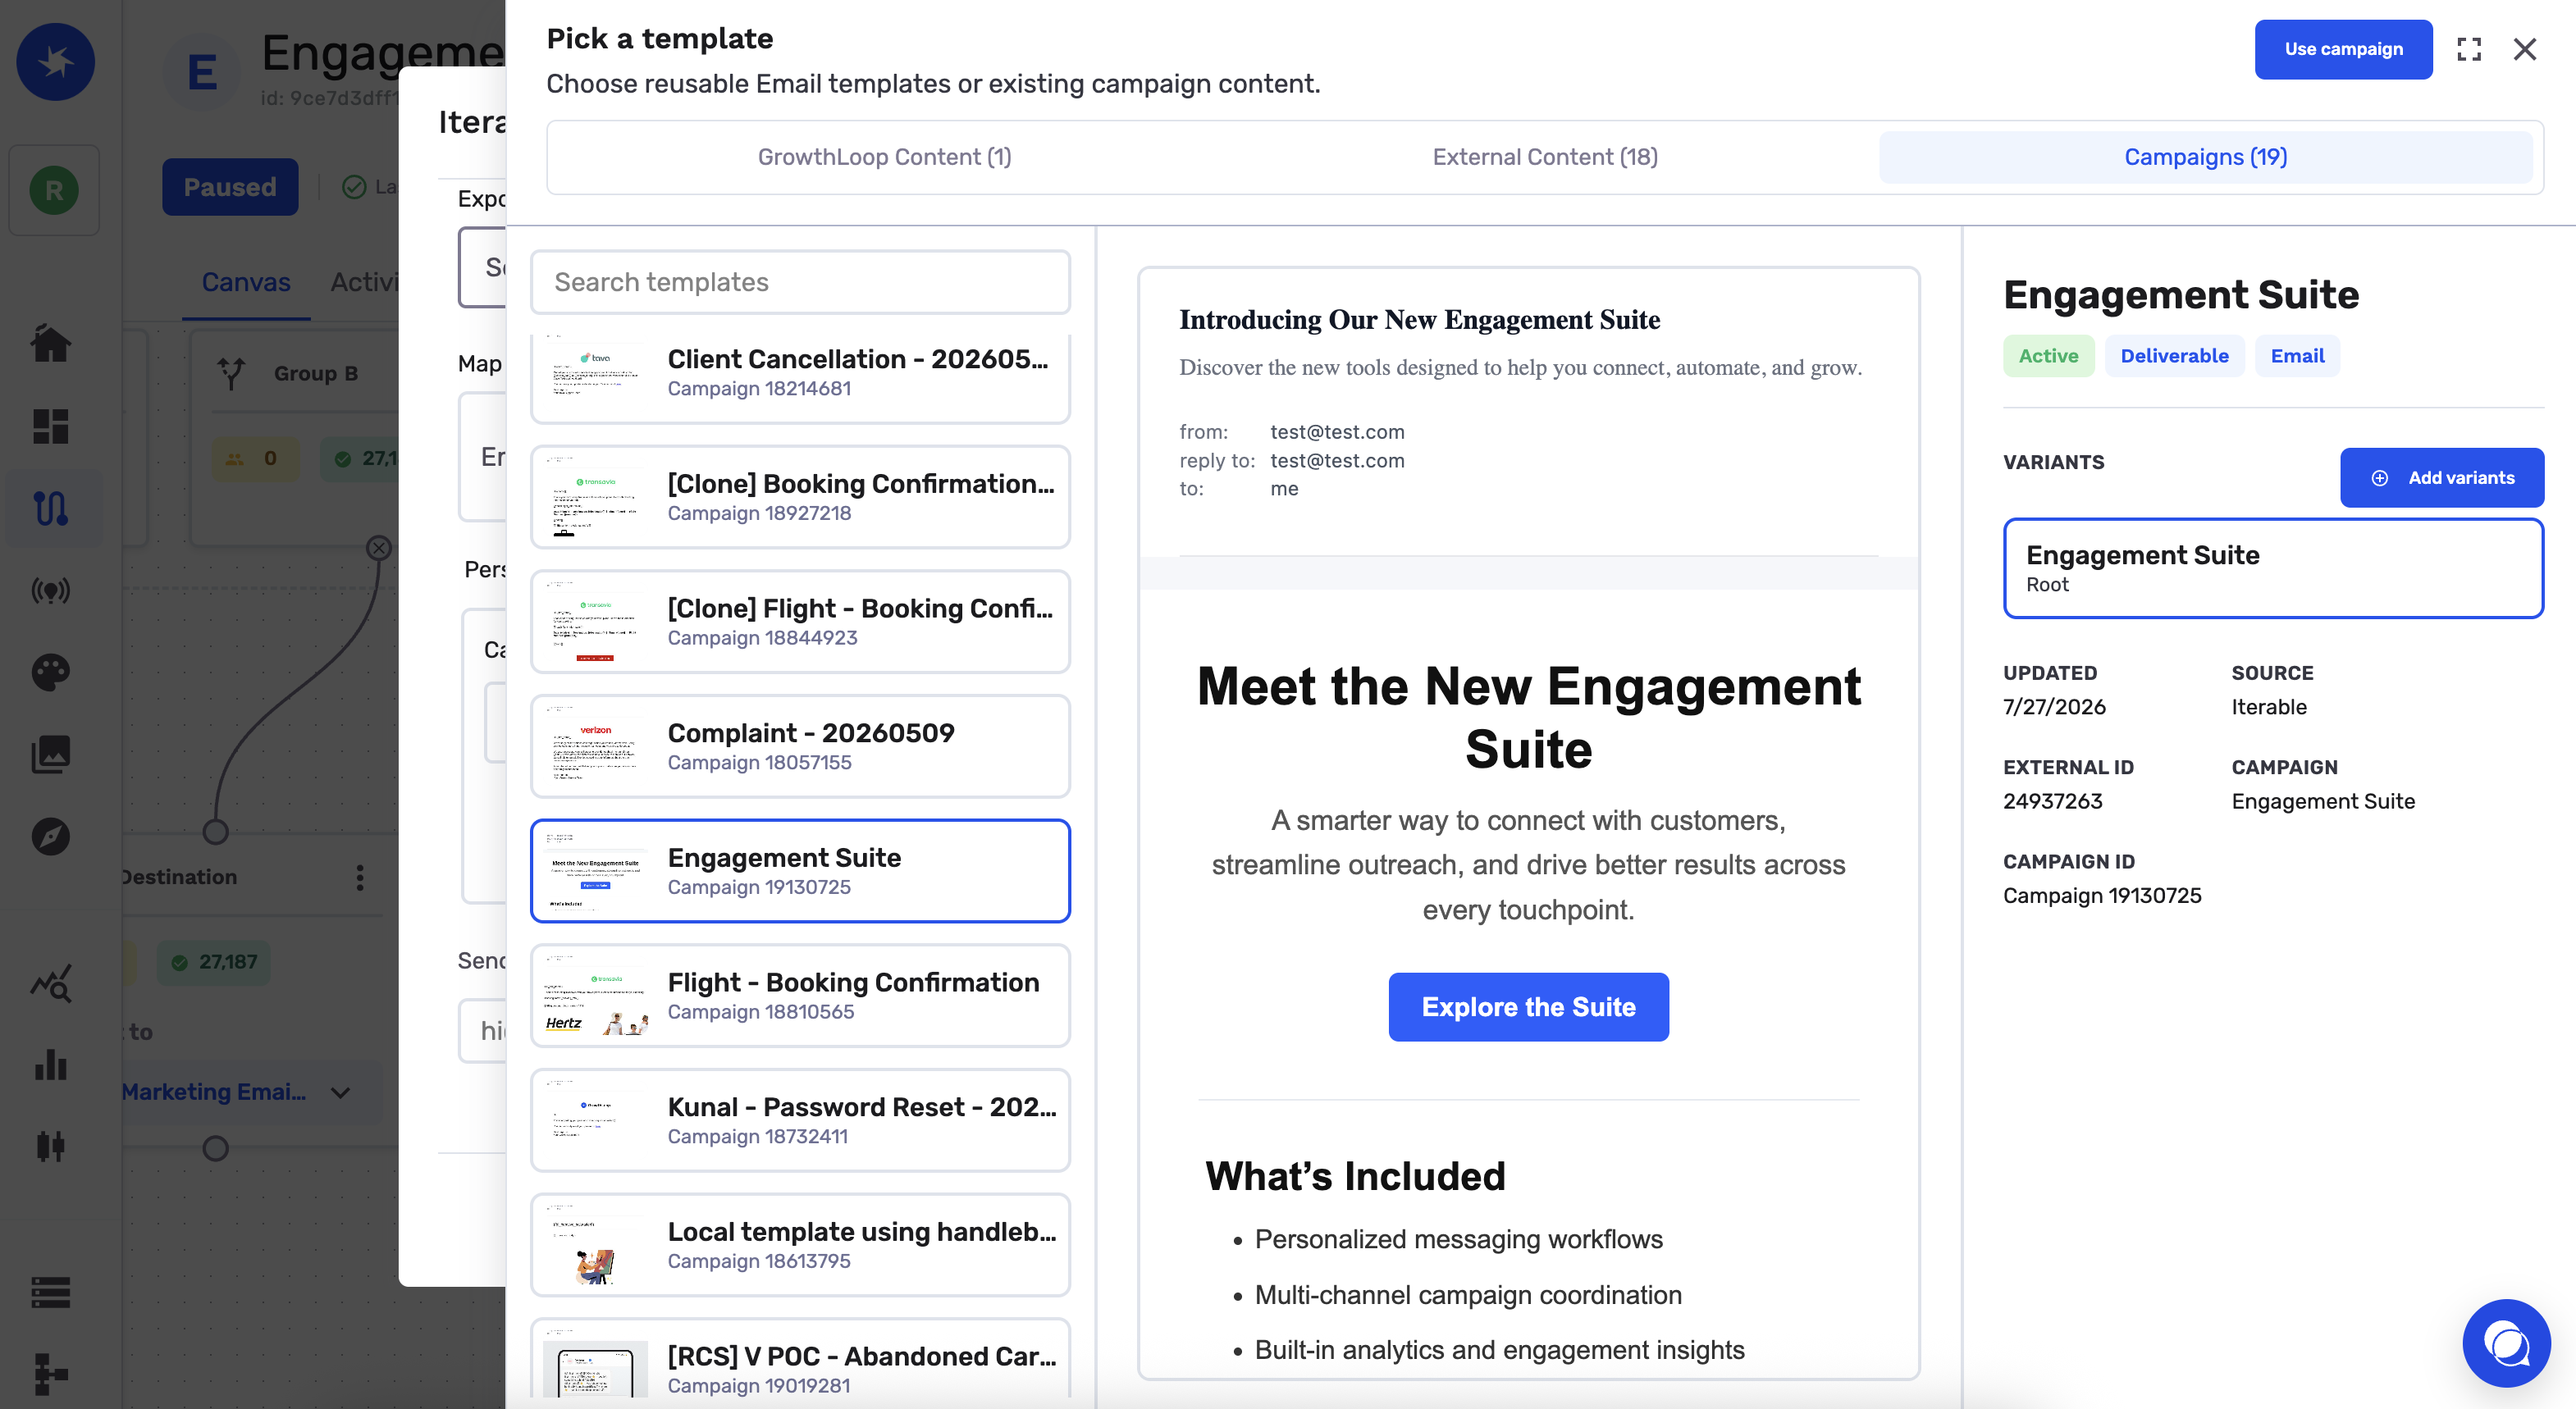Open Destination node three-dot menu
This screenshot has height=1409, width=2576.
[x=360, y=878]
